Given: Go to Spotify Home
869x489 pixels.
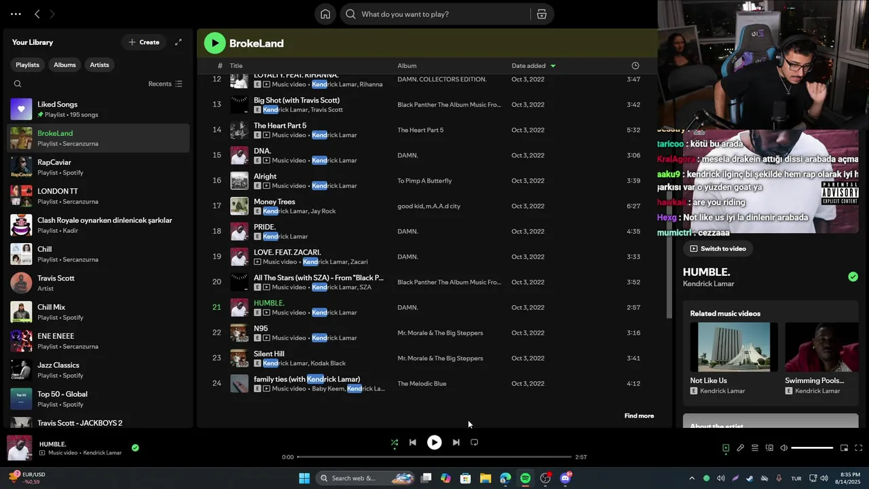Looking at the screenshot, I should pos(325,14).
